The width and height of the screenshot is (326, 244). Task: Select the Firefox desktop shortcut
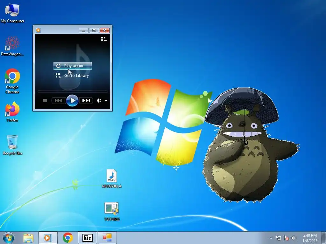12,112
